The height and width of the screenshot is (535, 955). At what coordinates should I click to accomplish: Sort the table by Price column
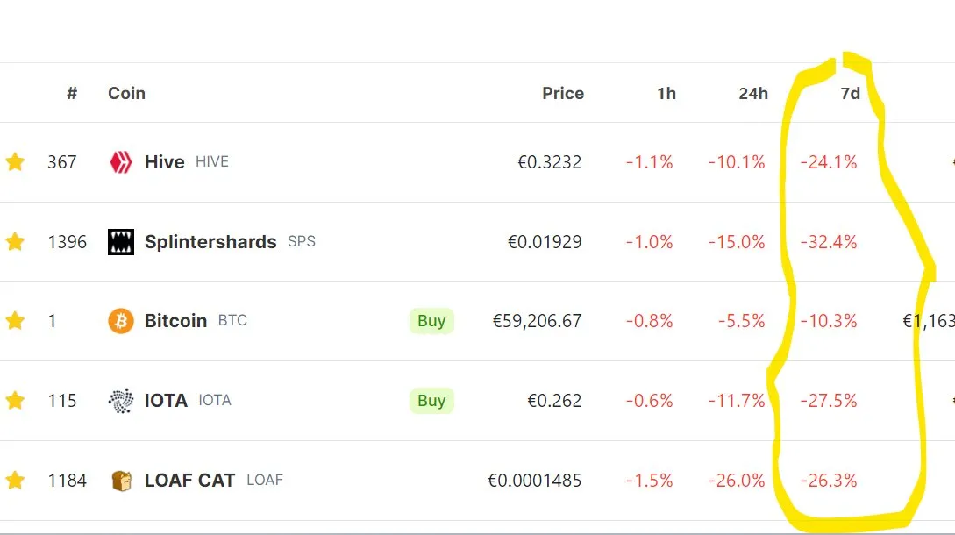(x=563, y=93)
